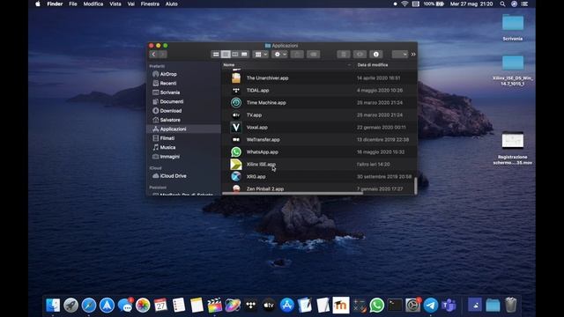The width and height of the screenshot is (564, 317).
Task: Open the File menu
Action: 73,4
